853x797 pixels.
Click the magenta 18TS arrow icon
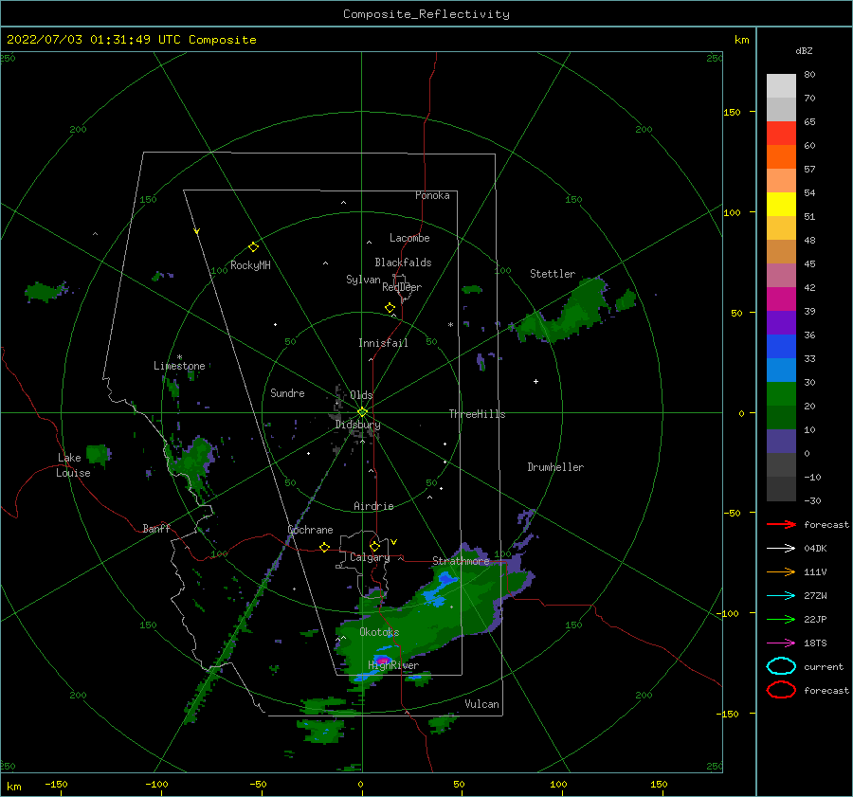(781, 643)
